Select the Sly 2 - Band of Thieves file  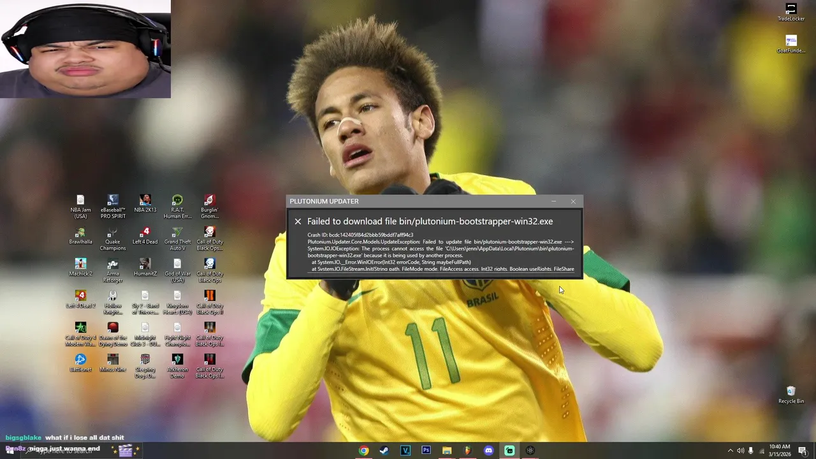click(145, 302)
